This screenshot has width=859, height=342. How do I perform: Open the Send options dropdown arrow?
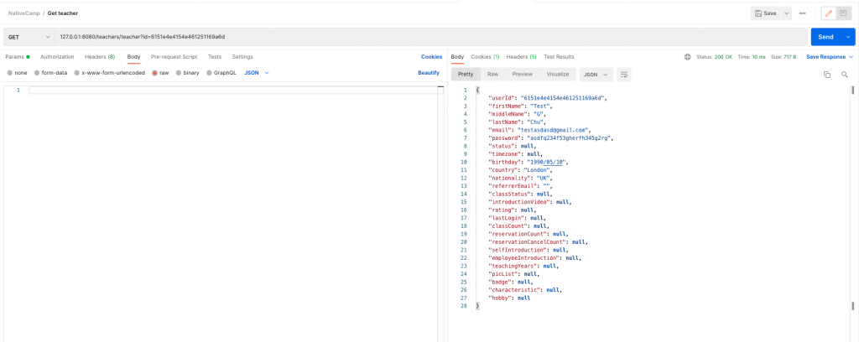pyautogui.click(x=849, y=37)
